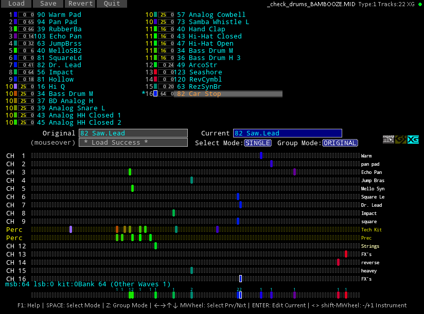Click the GM MIDI logo icon
The height and width of the screenshot is (314, 424).
click(388, 140)
